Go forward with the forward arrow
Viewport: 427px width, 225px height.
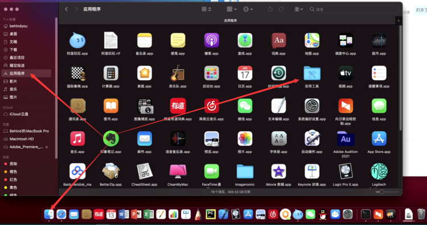coord(76,9)
